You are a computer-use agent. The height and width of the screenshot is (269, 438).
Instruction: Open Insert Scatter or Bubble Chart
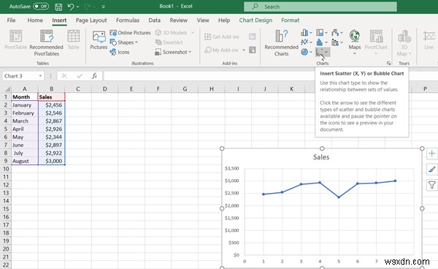[323, 52]
